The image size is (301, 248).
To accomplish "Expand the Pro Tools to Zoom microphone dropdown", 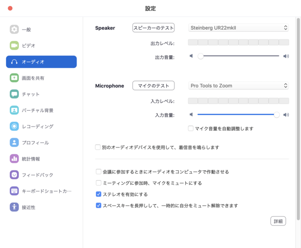I will pyautogui.click(x=238, y=86).
